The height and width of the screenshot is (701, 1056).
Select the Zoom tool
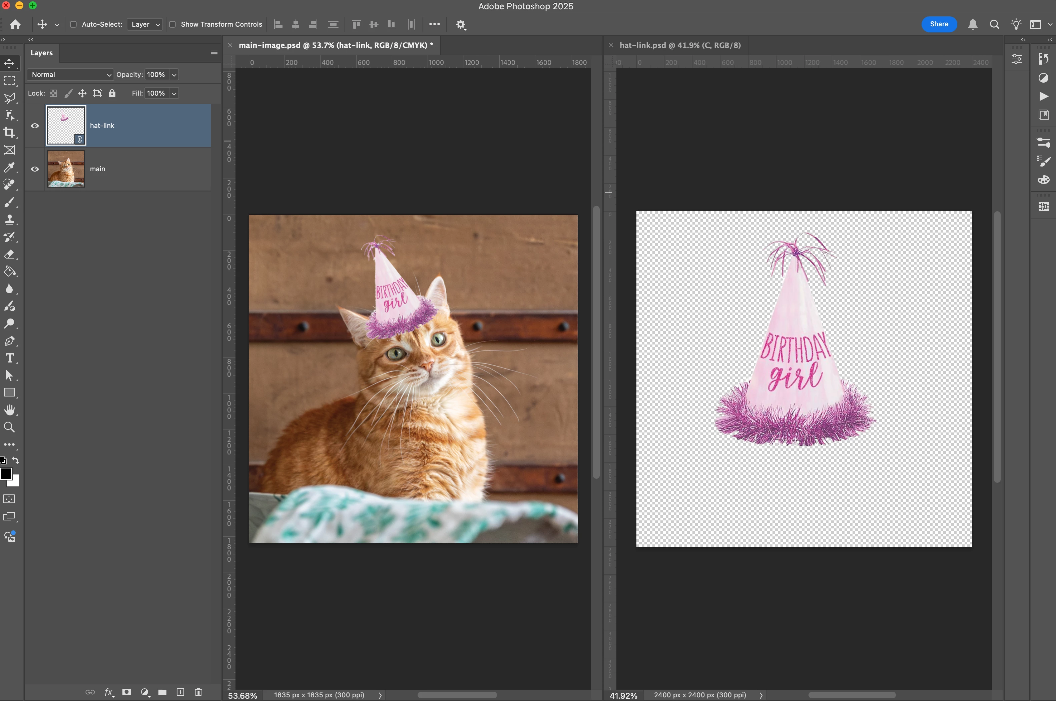[x=9, y=427]
